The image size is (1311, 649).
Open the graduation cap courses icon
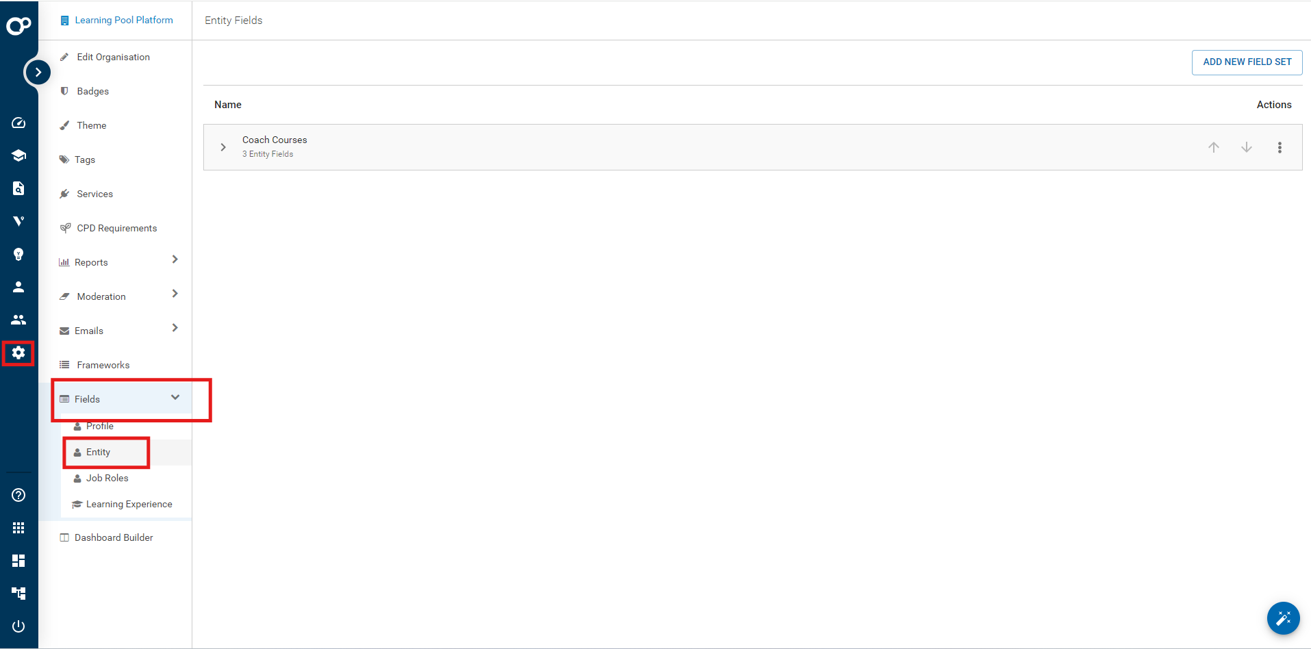18,155
